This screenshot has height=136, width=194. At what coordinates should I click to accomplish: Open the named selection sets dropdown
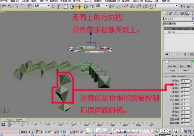tap(167, 6)
